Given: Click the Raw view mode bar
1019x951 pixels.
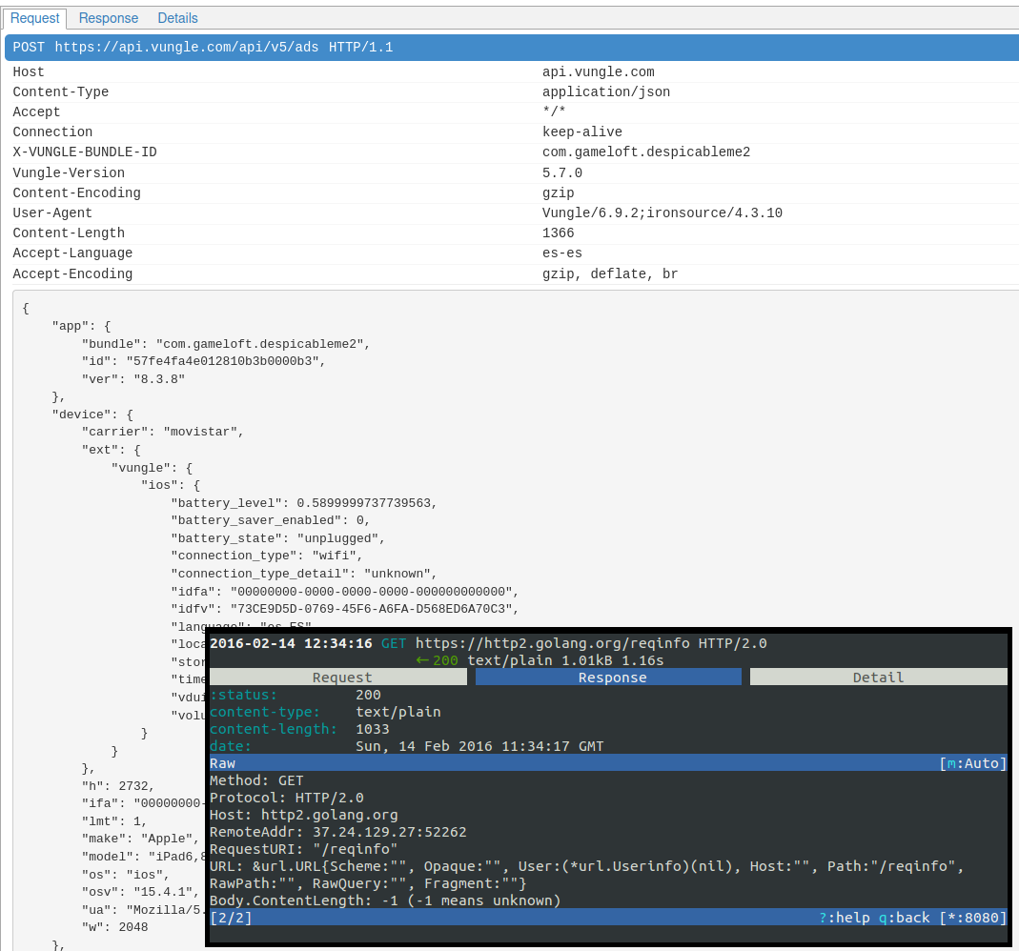Looking at the screenshot, I should 608,763.
